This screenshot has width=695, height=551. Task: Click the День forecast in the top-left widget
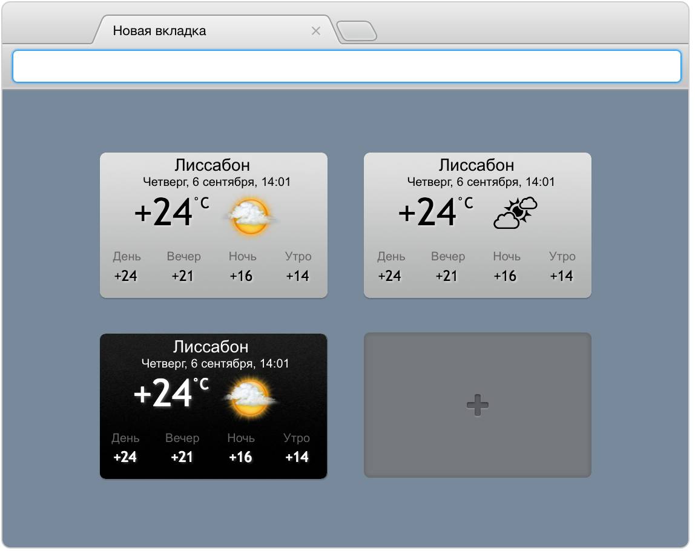pyautogui.click(x=126, y=266)
